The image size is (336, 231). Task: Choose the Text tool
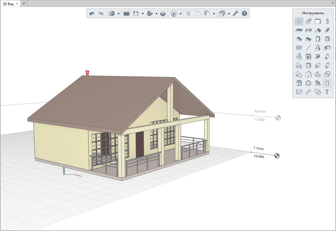(x=327, y=92)
